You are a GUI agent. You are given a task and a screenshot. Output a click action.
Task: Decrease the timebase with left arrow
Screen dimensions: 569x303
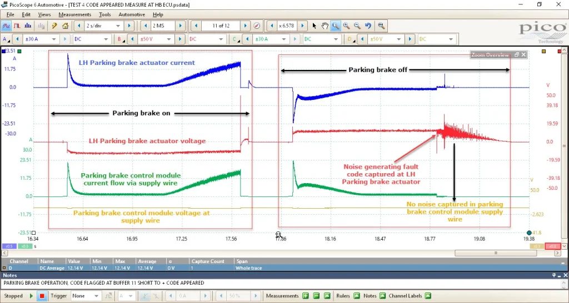[79, 26]
